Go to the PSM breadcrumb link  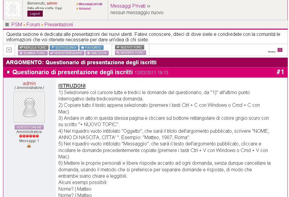tap(17, 24)
